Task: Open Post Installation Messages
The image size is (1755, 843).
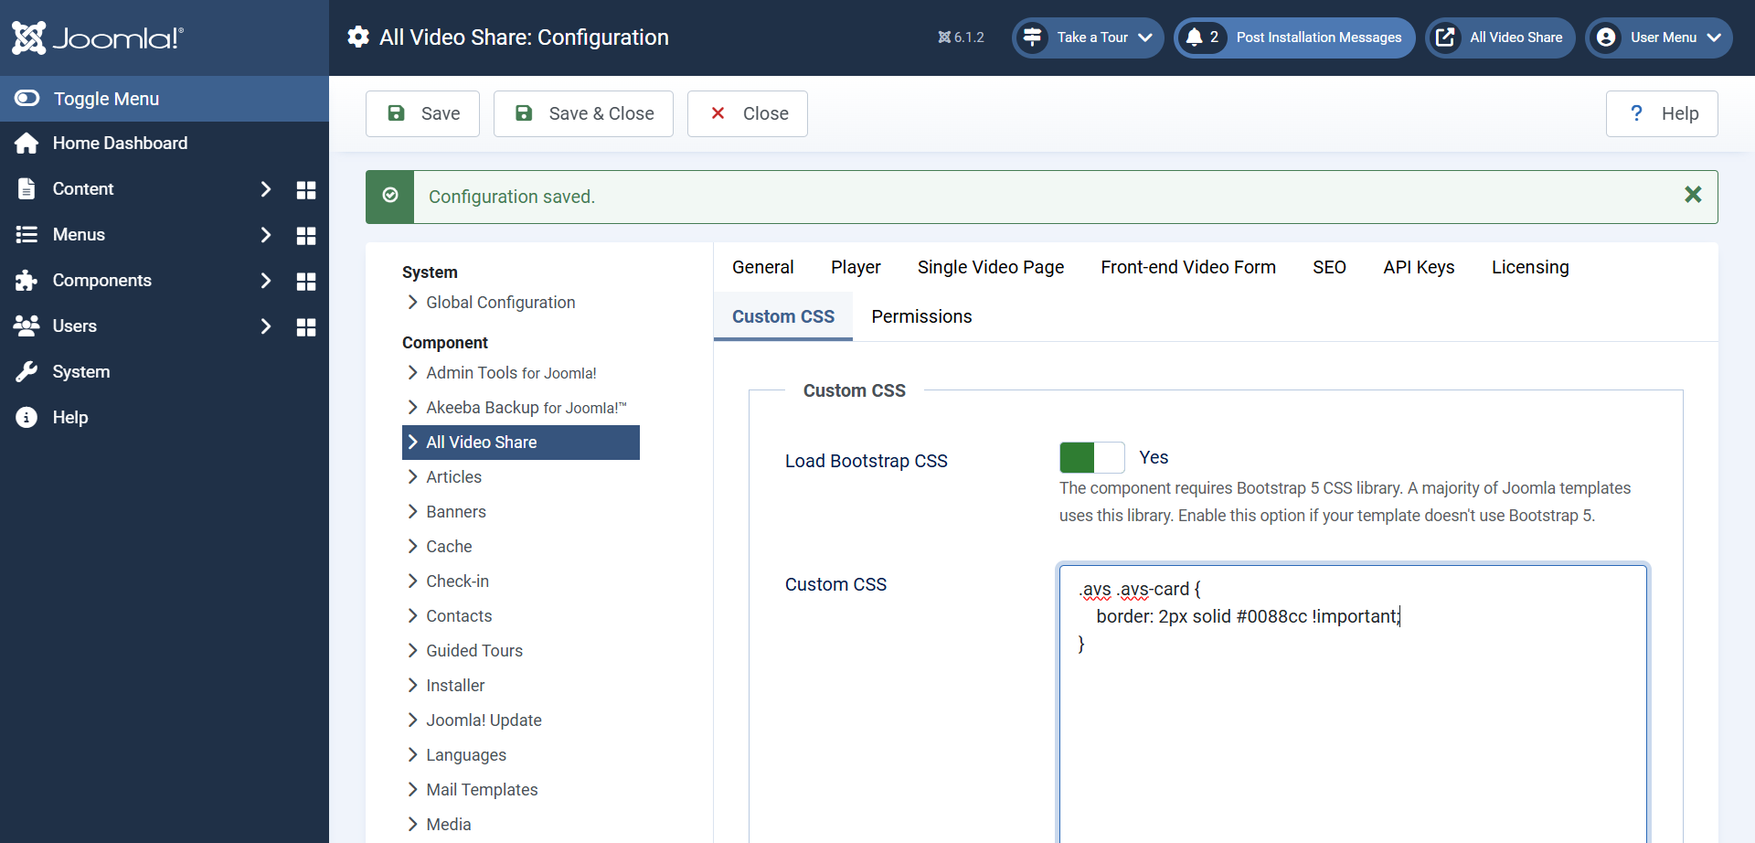Action: [x=1294, y=37]
